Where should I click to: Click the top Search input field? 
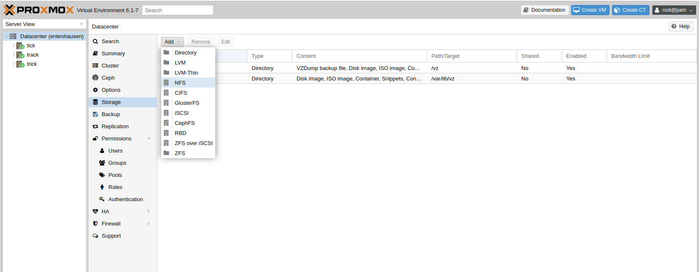[x=177, y=10]
